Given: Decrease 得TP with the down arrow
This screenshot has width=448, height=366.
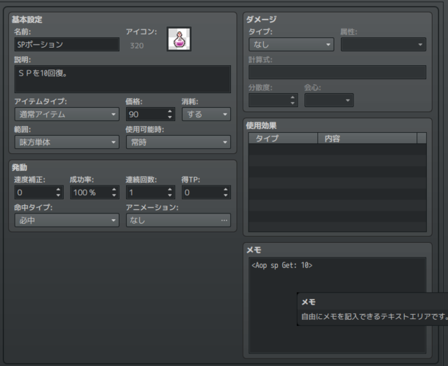Looking at the screenshot, I should point(225,195).
